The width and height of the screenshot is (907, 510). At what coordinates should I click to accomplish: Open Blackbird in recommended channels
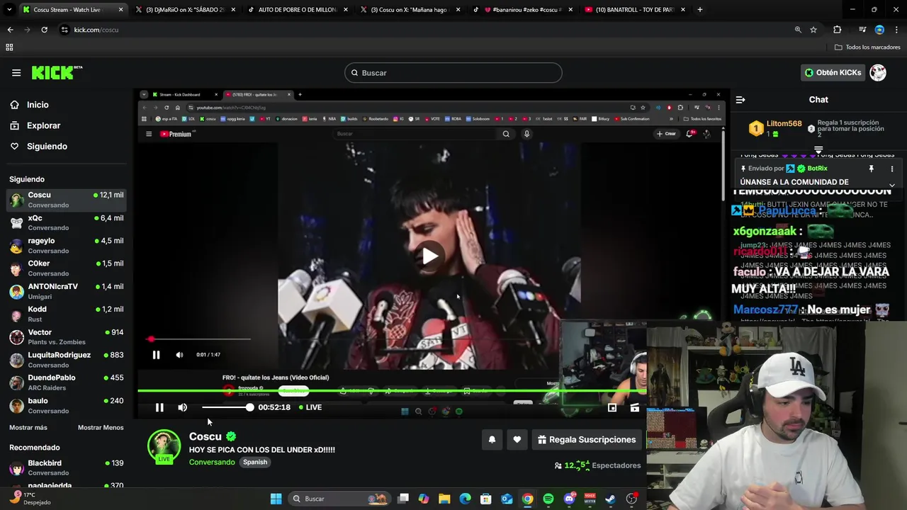click(67, 467)
